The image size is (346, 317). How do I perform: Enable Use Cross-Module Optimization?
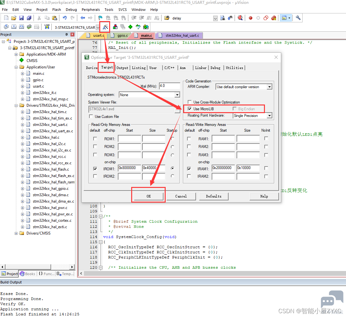pyautogui.click(x=189, y=102)
